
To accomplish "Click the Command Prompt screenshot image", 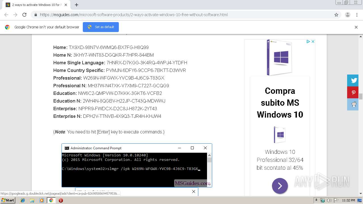I will pos(137,165).
